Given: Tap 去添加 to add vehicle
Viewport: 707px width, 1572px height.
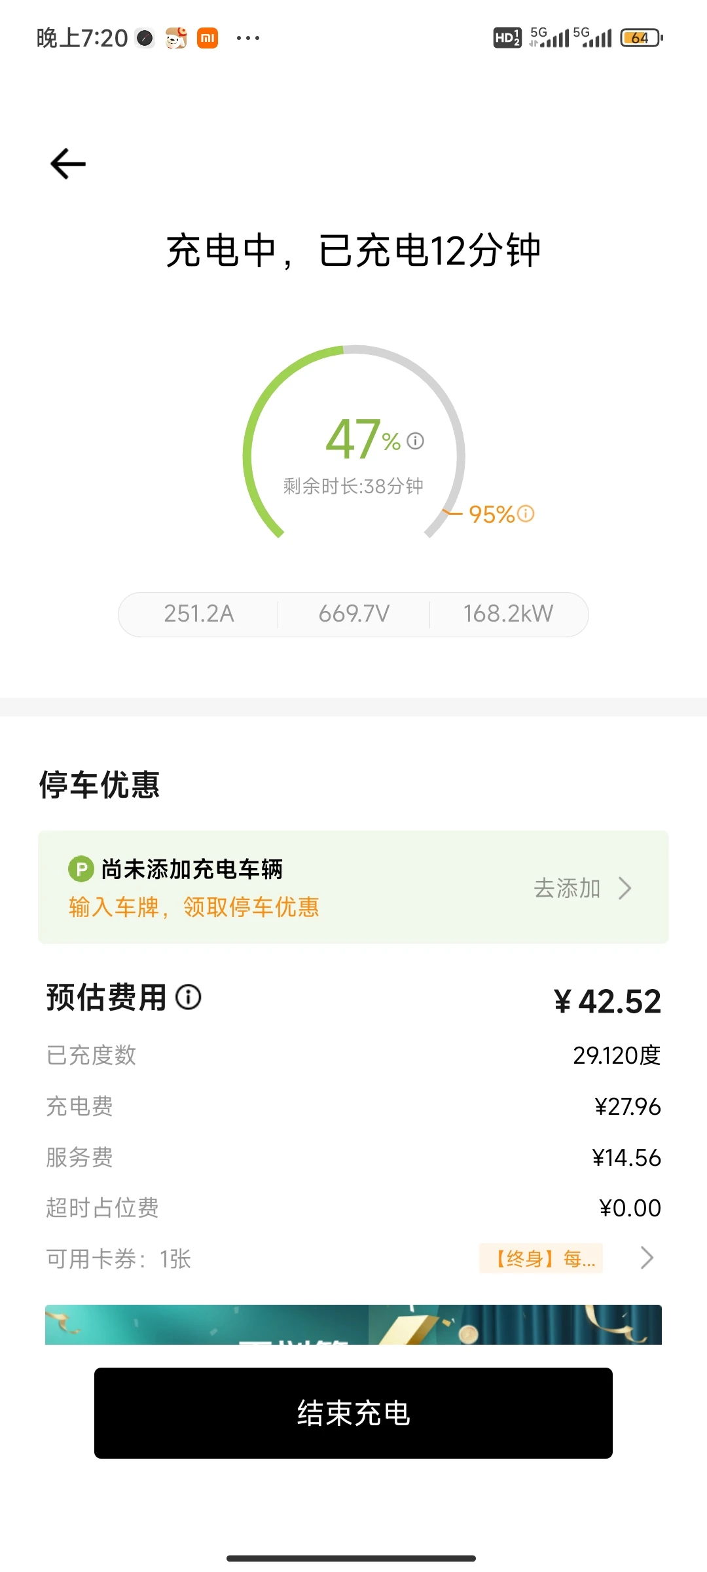Looking at the screenshot, I should click(x=567, y=888).
